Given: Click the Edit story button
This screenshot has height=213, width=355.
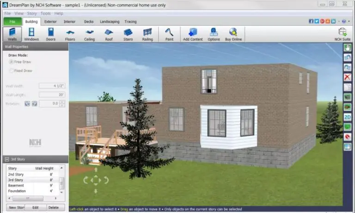Looking at the screenshot, I should coord(36,207).
